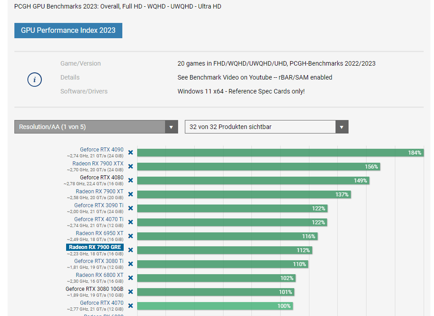Click X icon next to Geforce RTX 4070 Ti
434x316 pixels.
tap(130, 222)
